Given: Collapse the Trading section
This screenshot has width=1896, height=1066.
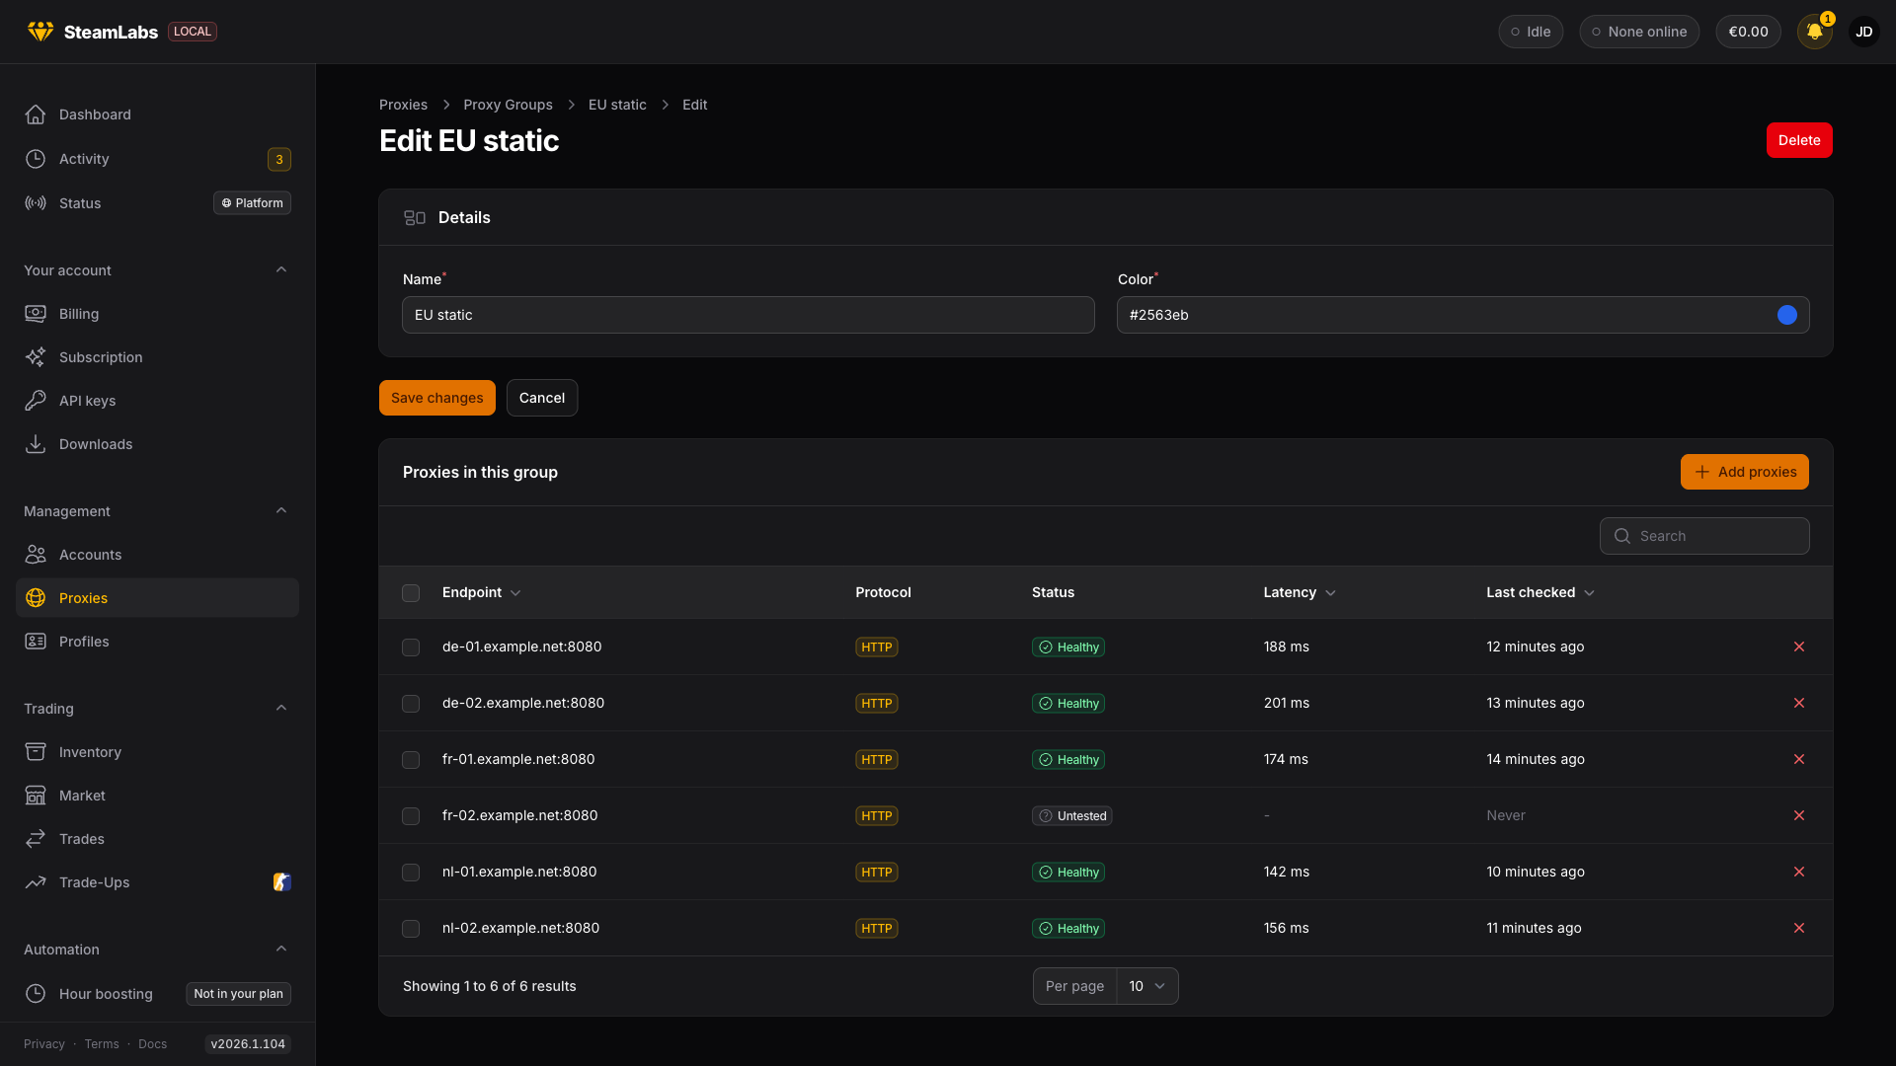Looking at the screenshot, I should pos(281,709).
